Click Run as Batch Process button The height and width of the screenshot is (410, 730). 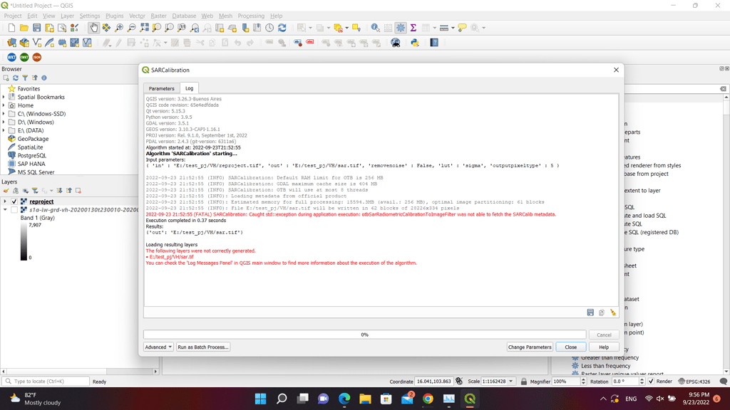pyautogui.click(x=202, y=347)
